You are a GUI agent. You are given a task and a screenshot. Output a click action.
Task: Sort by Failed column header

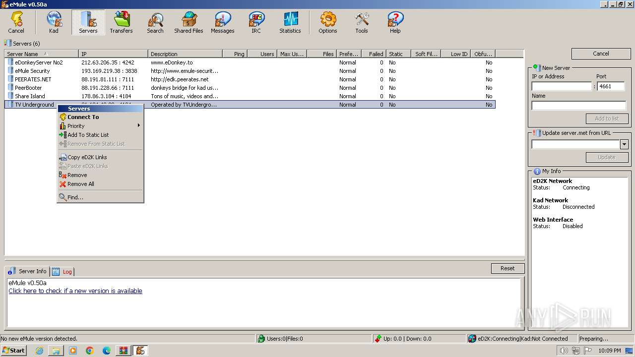pyautogui.click(x=374, y=54)
